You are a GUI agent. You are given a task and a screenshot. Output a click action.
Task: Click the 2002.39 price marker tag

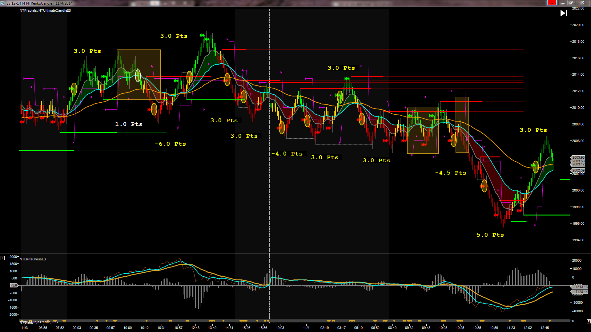tap(578, 170)
